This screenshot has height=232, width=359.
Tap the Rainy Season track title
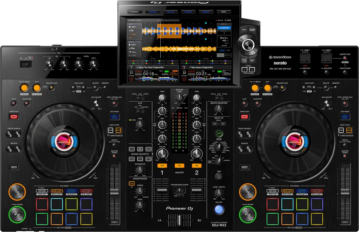pos(202,67)
